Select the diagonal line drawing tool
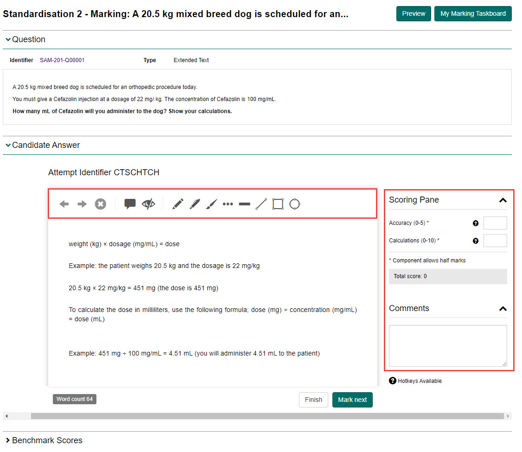This screenshot has height=452, width=522. pos(261,204)
